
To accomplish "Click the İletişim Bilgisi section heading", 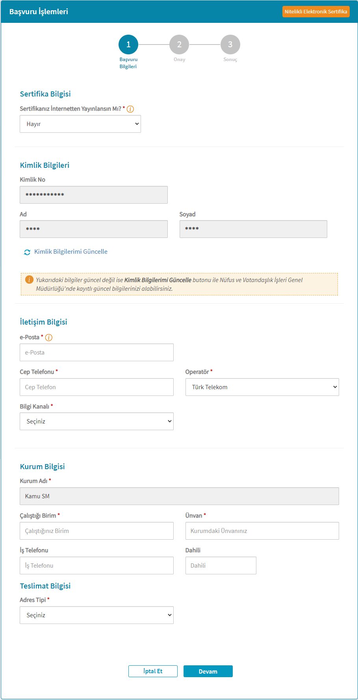I will 43,322.
